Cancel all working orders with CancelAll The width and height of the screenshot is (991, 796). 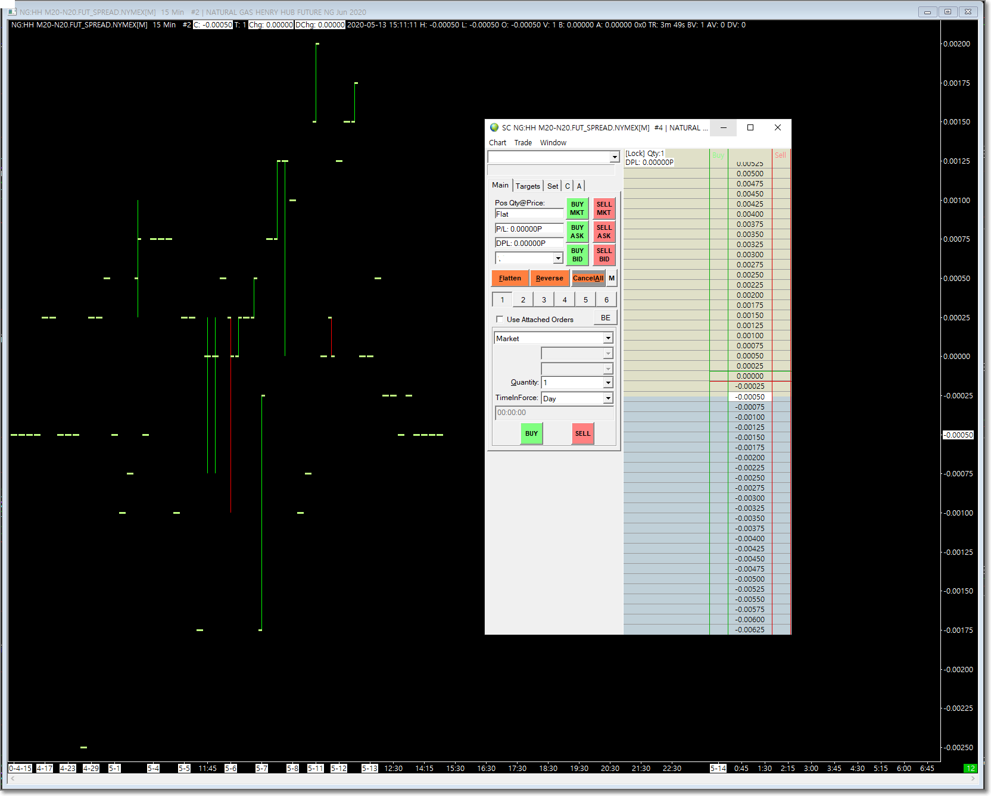coord(588,278)
